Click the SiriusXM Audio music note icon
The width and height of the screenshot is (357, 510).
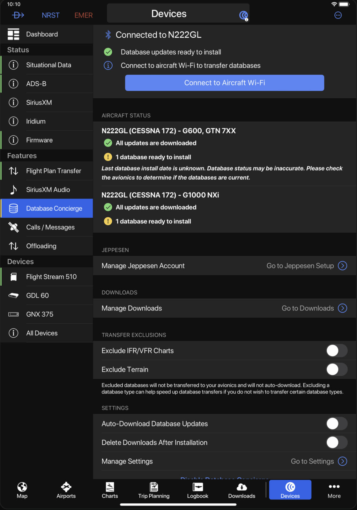(13, 190)
